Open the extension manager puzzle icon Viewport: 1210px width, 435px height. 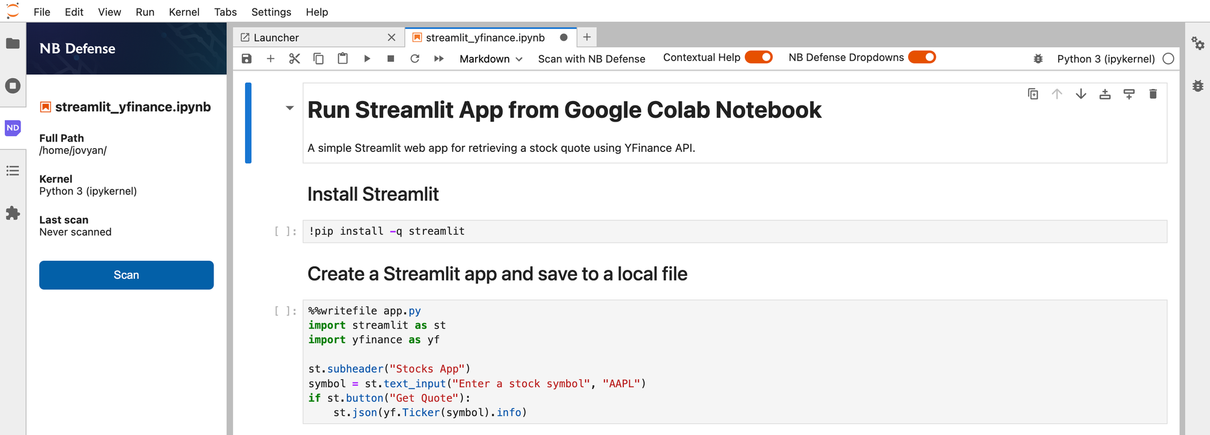click(x=13, y=213)
